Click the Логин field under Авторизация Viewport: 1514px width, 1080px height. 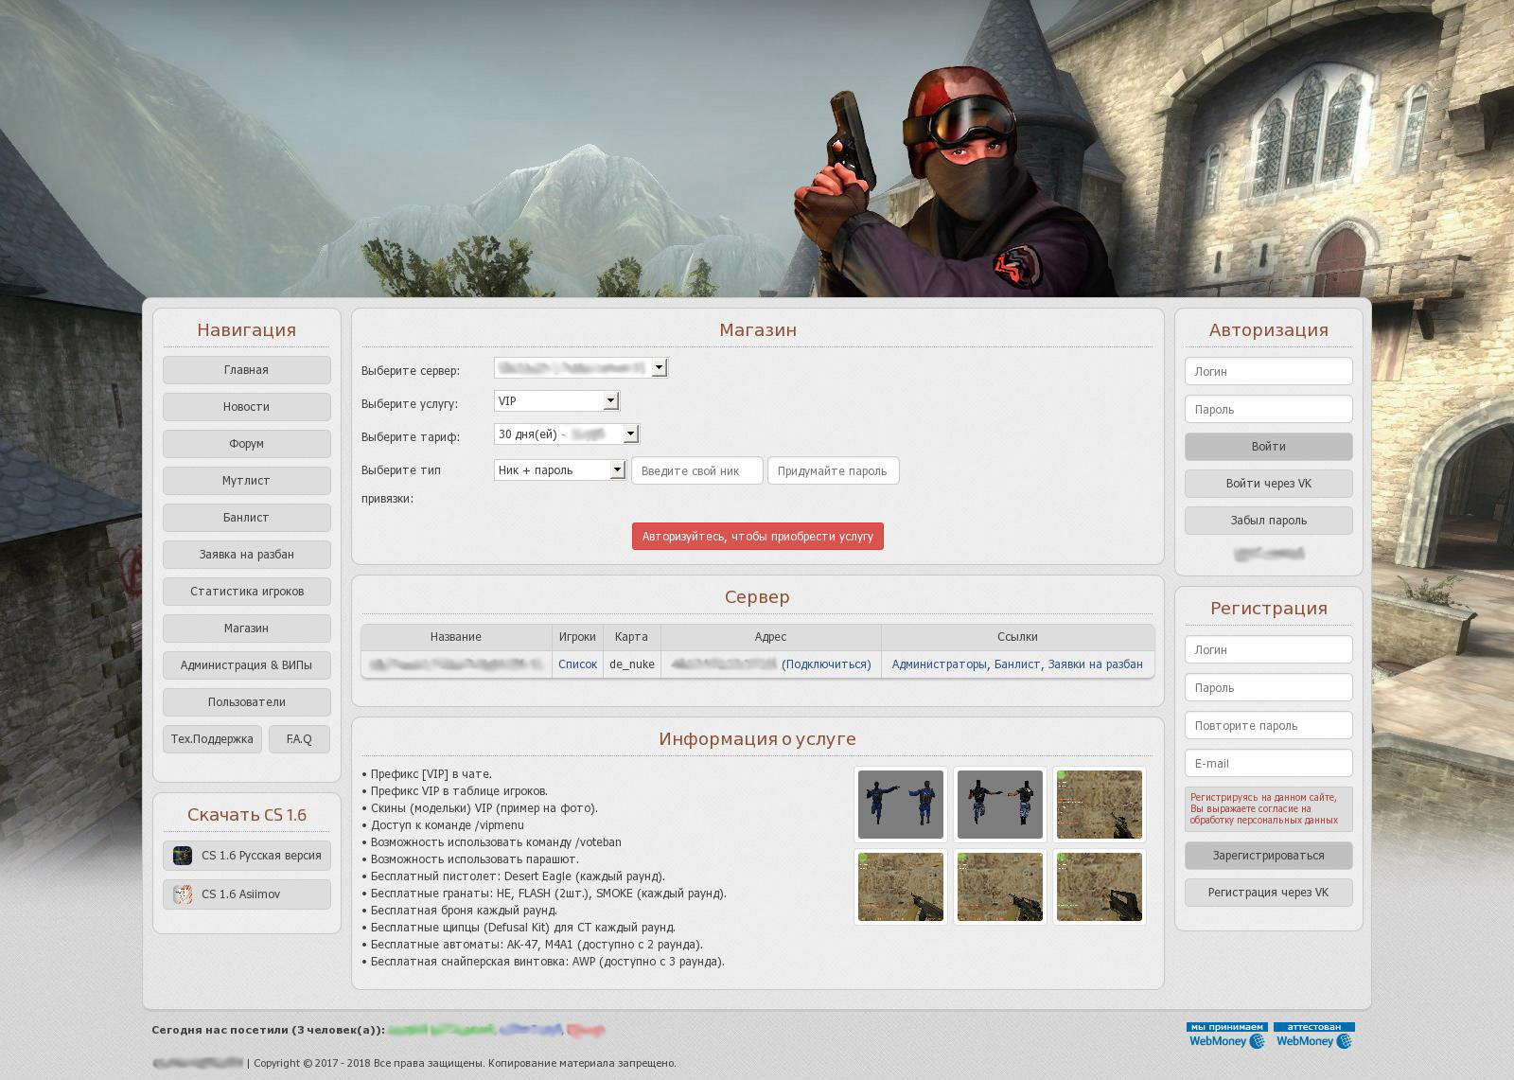[x=1268, y=372]
